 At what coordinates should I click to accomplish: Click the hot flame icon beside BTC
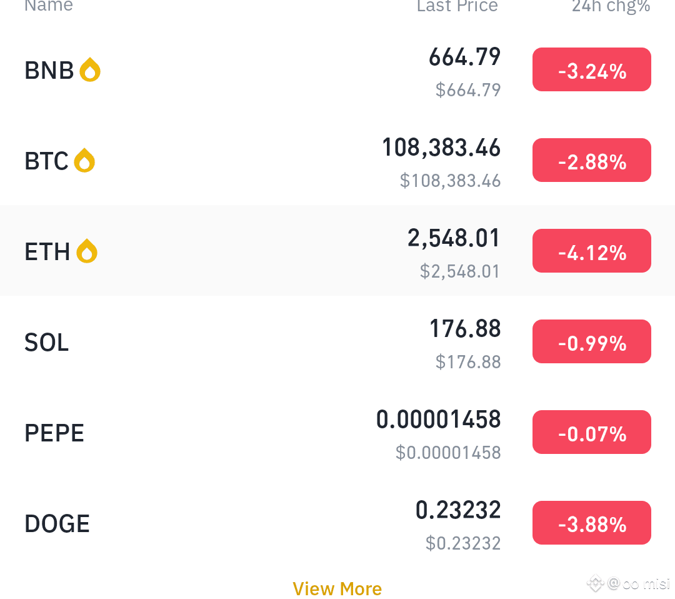(x=84, y=160)
